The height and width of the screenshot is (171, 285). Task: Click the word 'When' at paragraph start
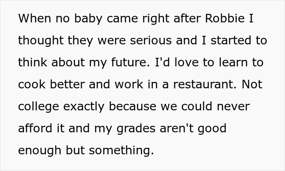35,18
